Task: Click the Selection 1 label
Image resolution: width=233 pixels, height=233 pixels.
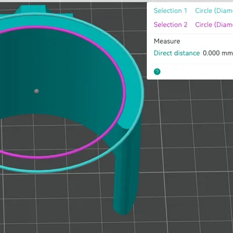Action: [171, 10]
